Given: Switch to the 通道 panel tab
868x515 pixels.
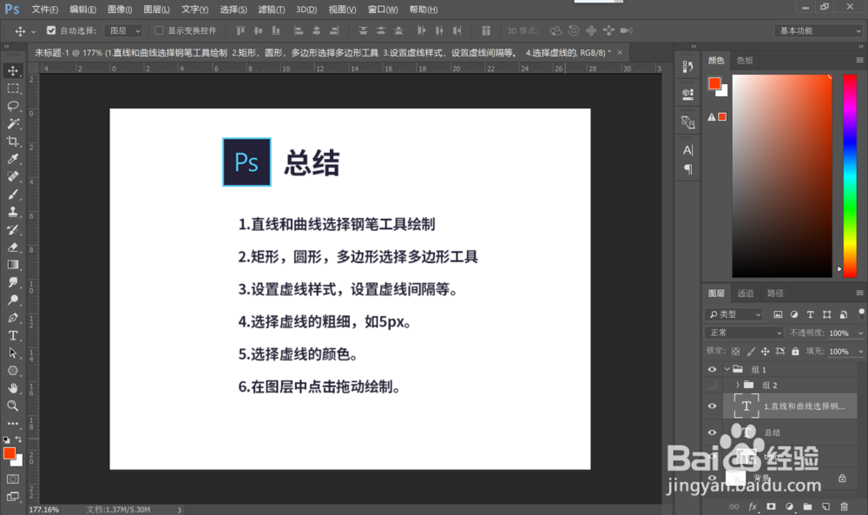Looking at the screenshot, I should pyautogui.click(x=745, y=293).
